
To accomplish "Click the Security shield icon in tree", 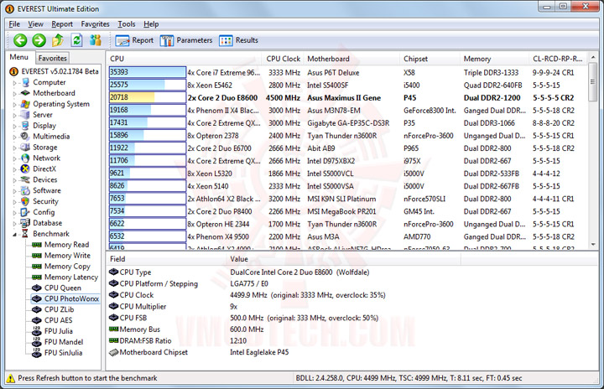I will [25, 201].
